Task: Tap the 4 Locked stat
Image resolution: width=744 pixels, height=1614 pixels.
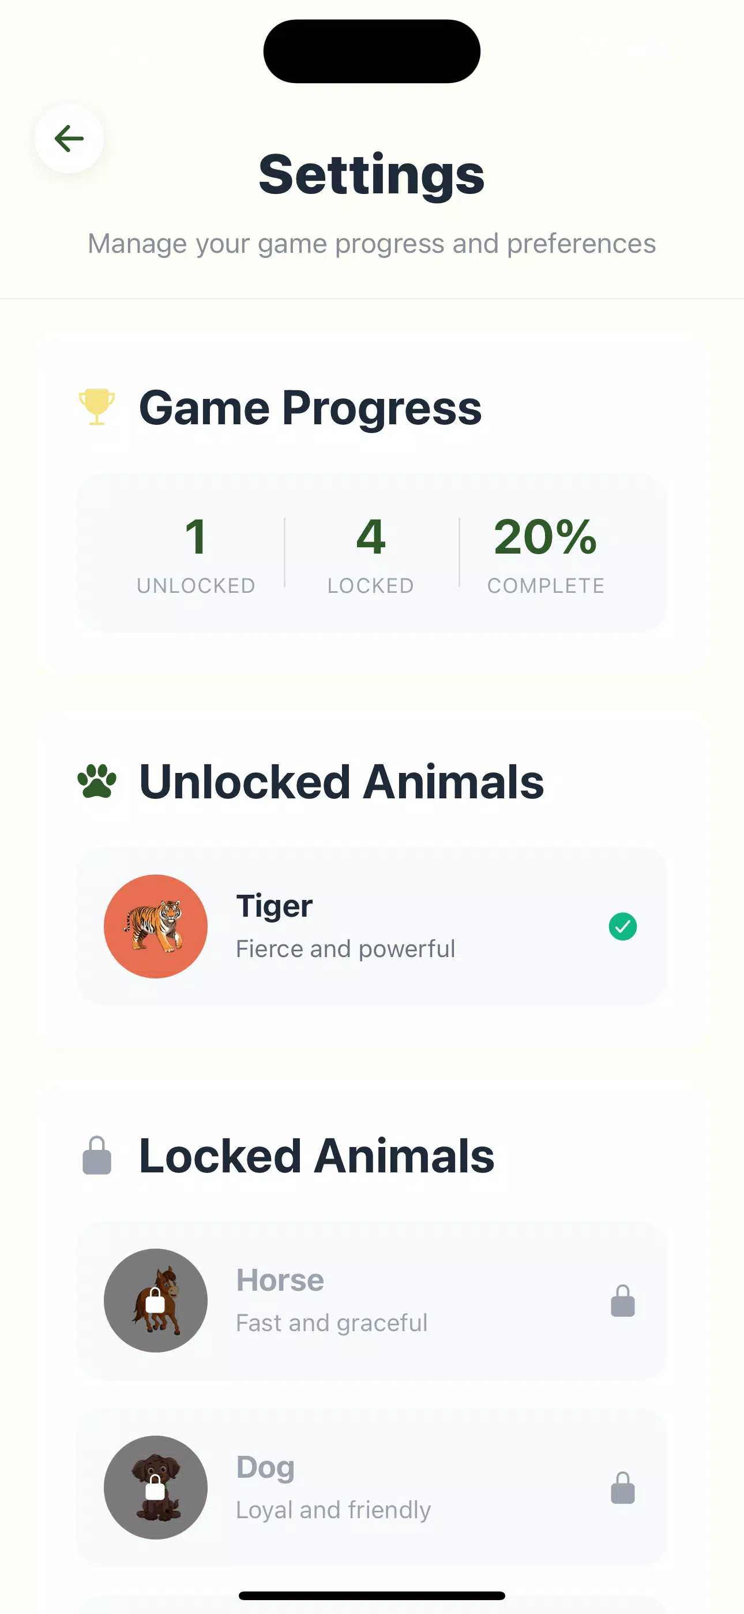Action: coord(371,552)
